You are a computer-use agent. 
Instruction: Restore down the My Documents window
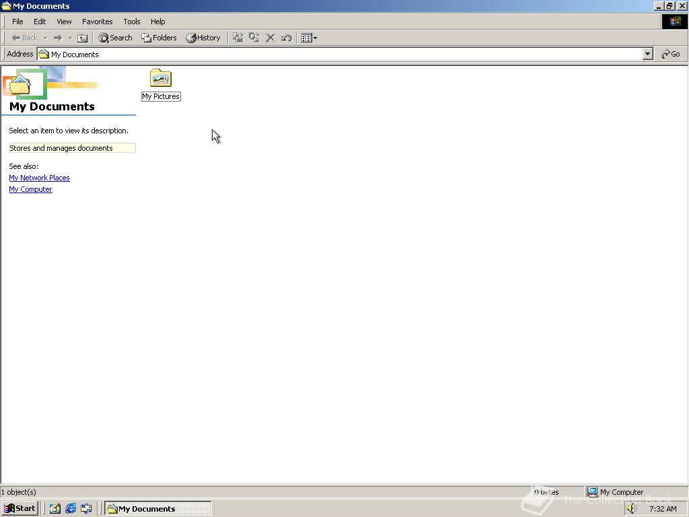[x=669, y=5]
